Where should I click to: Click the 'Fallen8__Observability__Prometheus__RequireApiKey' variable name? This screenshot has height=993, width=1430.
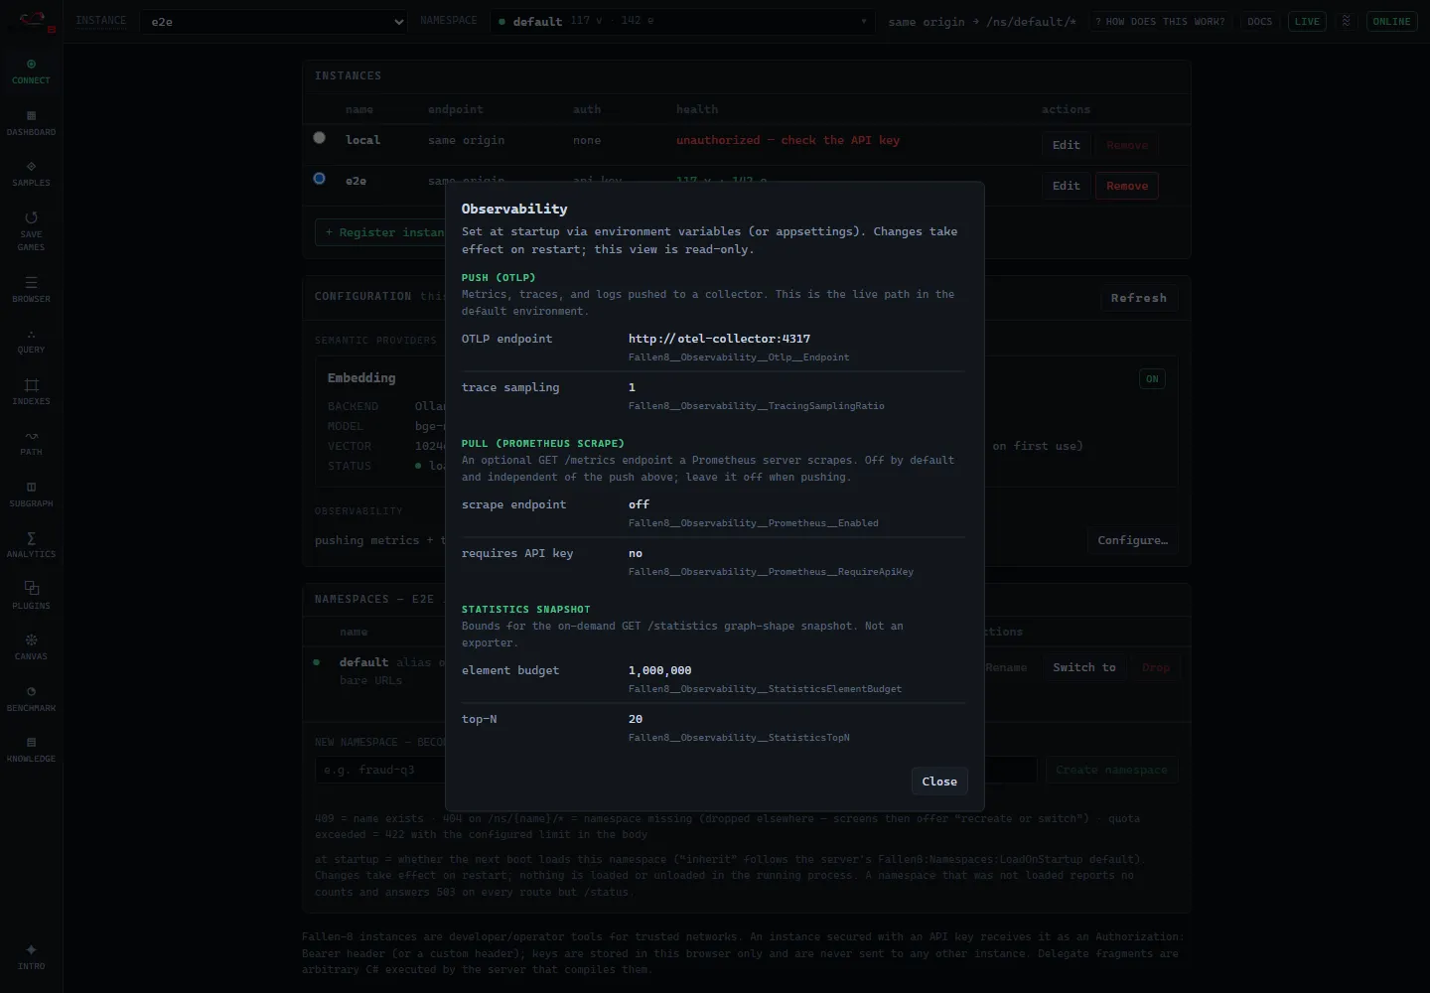coord(771,572)
